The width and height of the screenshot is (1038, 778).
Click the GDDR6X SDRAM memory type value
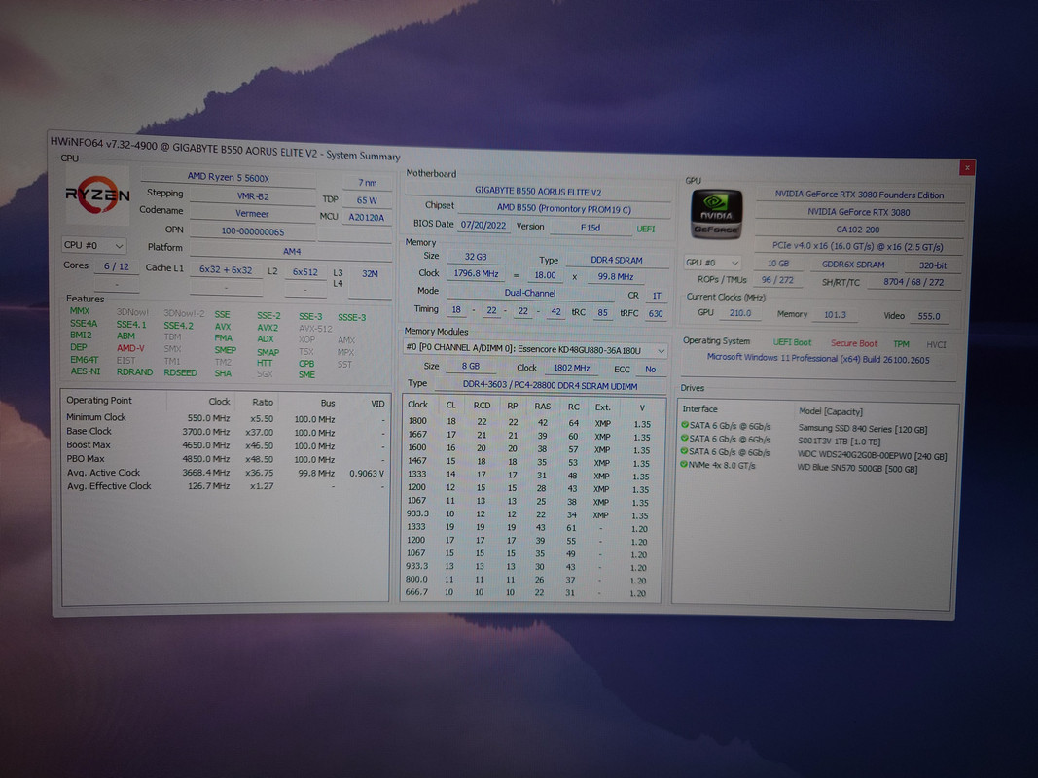point(852,265)
